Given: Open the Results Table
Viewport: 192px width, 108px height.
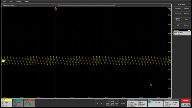Looking at the screenshot, I should (x=178, y=19).
